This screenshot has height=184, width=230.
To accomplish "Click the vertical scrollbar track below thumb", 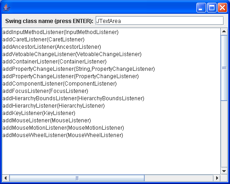I will (x=224, y=134).
